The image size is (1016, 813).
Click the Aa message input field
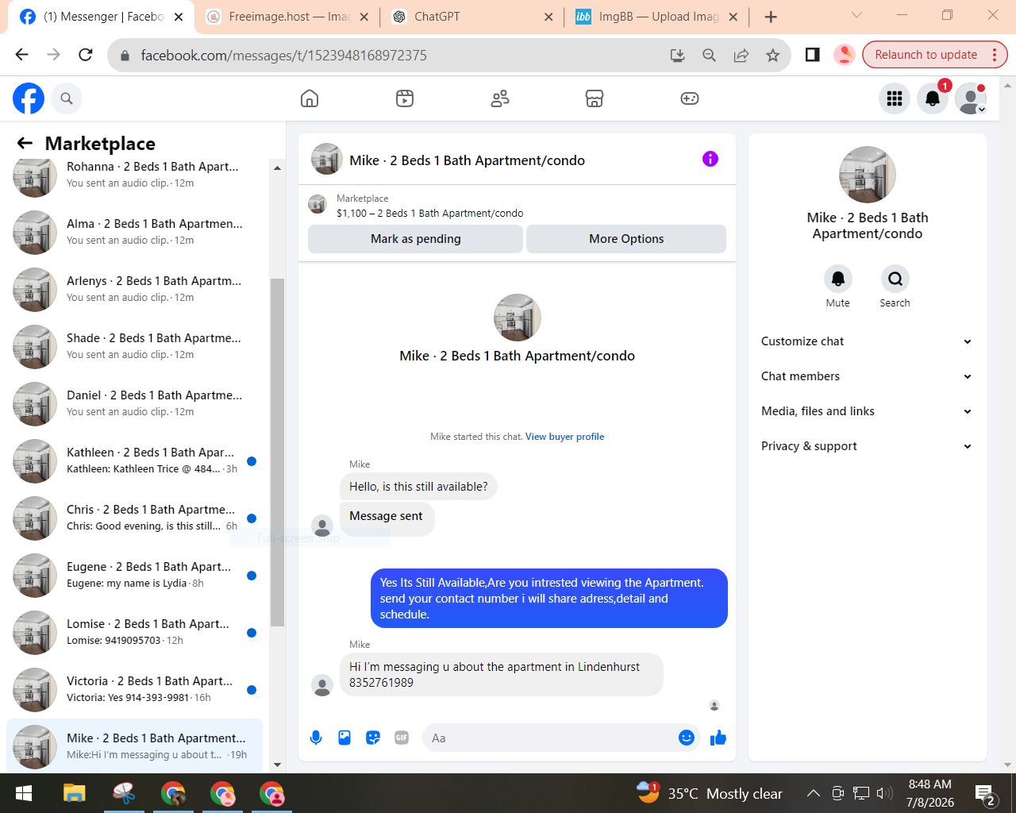click(549, 738)
